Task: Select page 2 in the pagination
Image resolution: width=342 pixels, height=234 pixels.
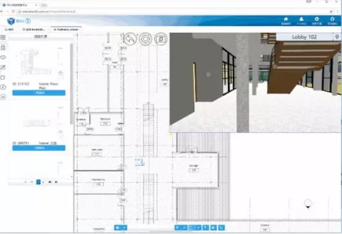Action: 43,182
